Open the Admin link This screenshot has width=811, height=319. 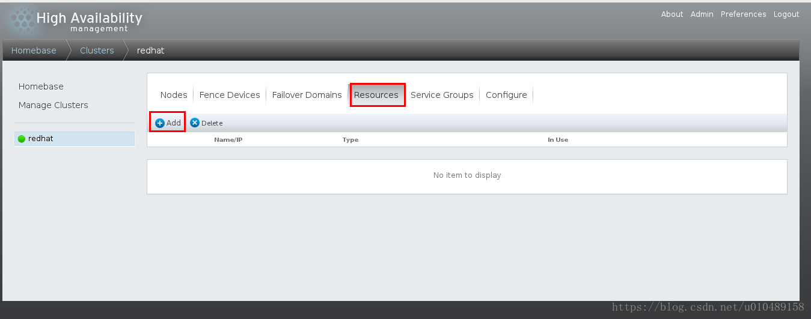702,14
